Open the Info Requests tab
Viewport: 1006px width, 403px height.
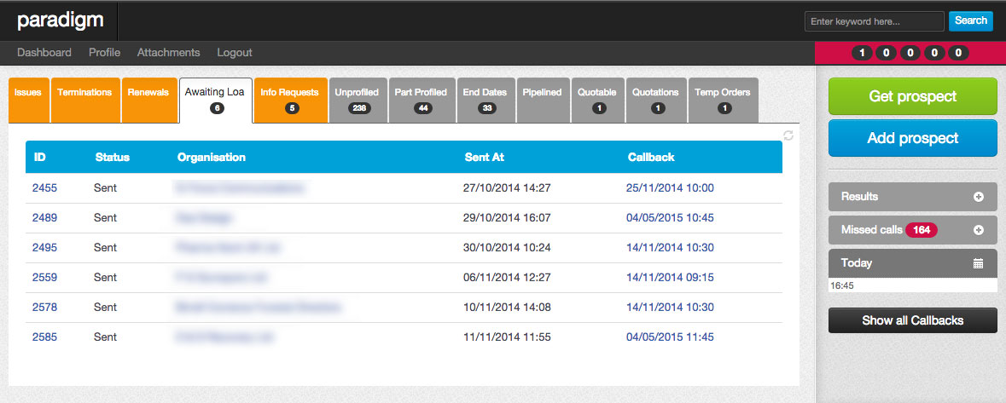(x=290, y=99)
